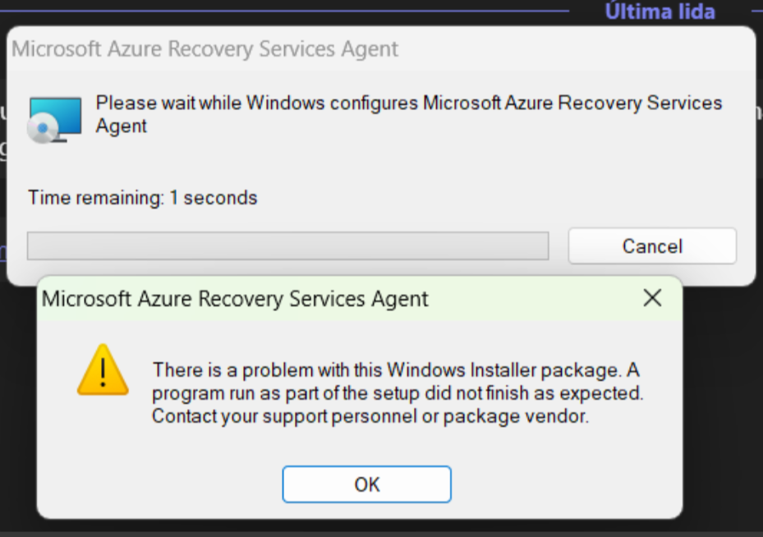The image size is (763, 537).
Task: Click the "Contact your support personnel" line
Action: (x=370, y=416)
